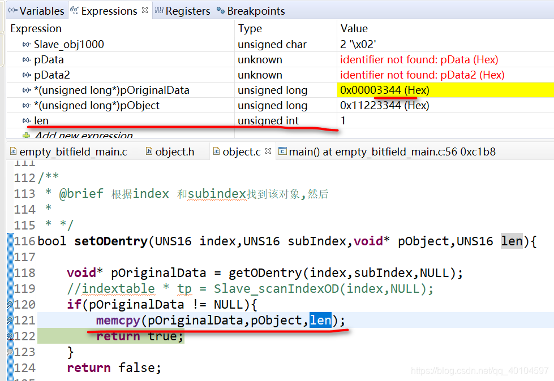The width and height of the screenshot is (554, 381).
Task: Click the Expressions tab icon
Action: (x=74, y=10)
